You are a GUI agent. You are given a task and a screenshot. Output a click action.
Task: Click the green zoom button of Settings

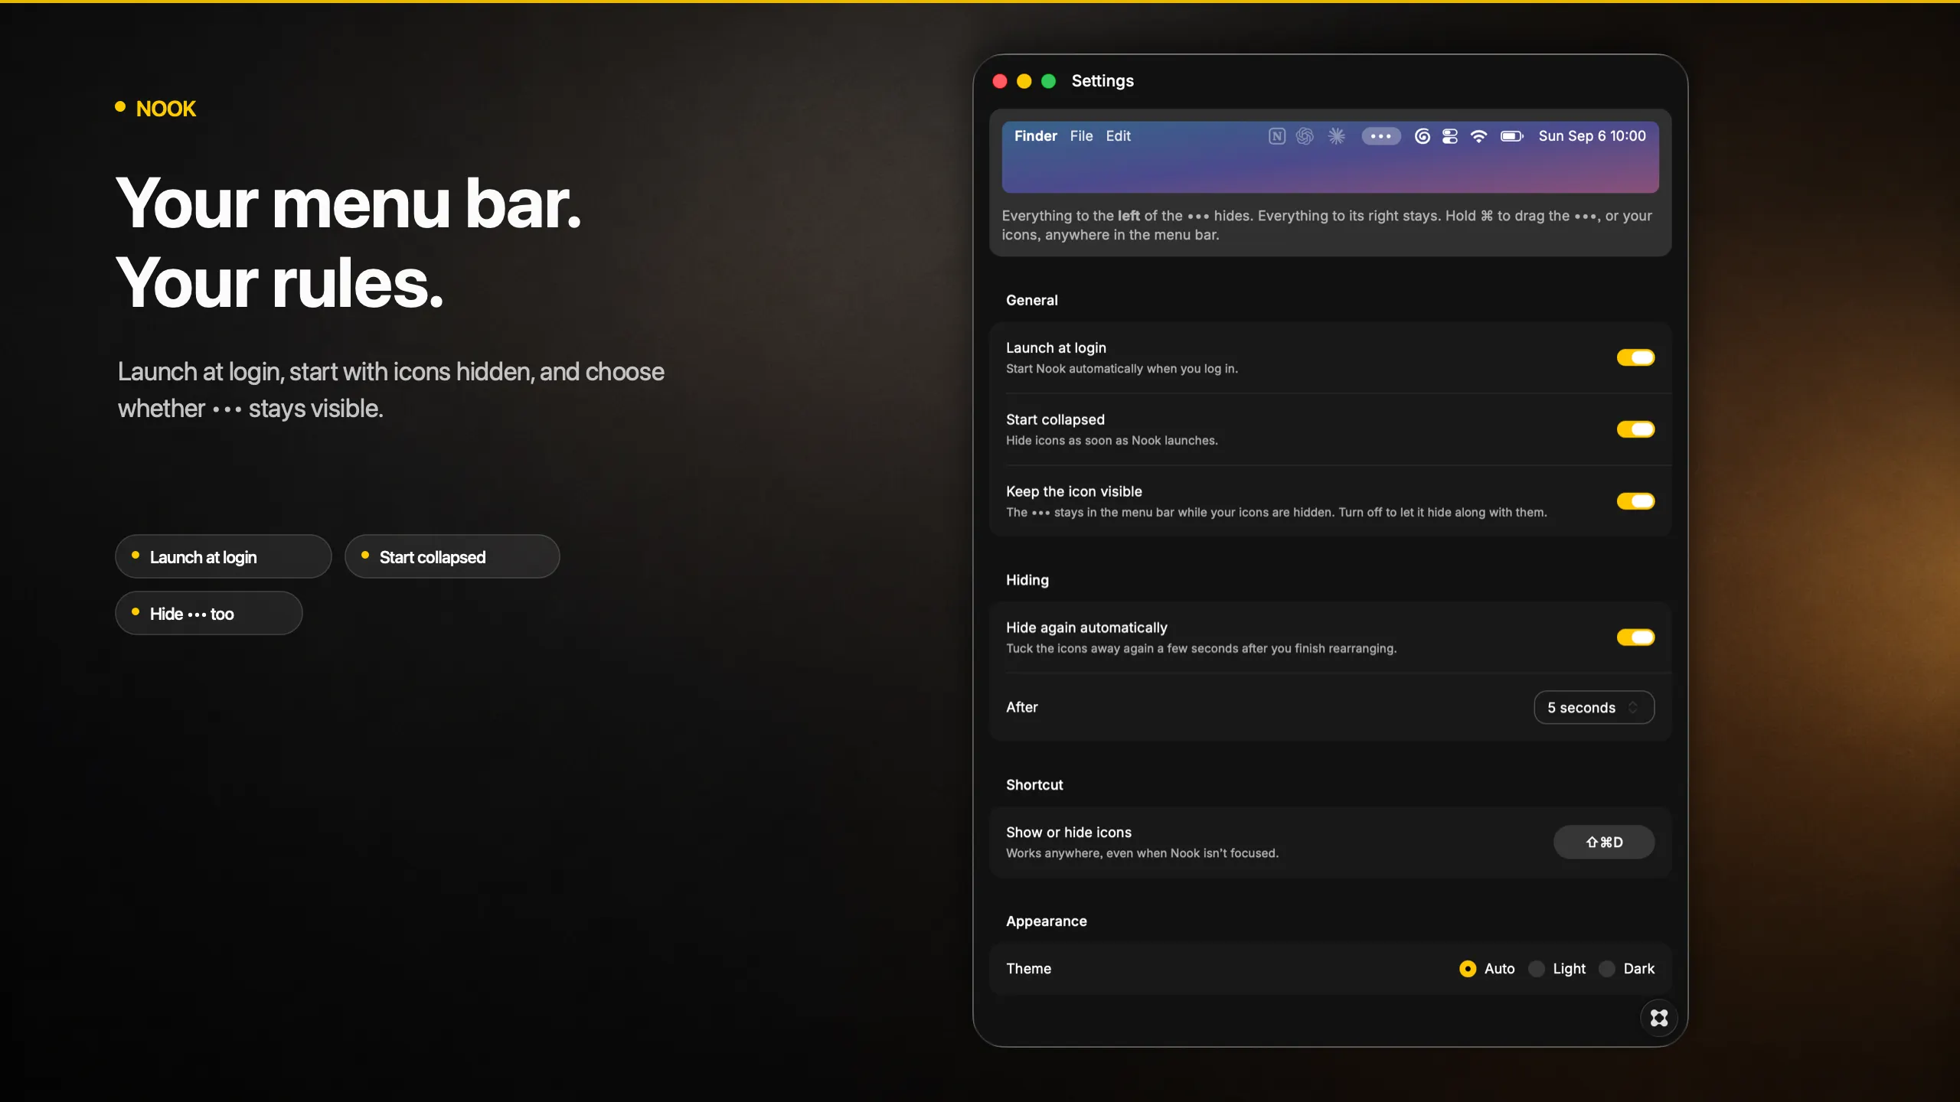1049,81
